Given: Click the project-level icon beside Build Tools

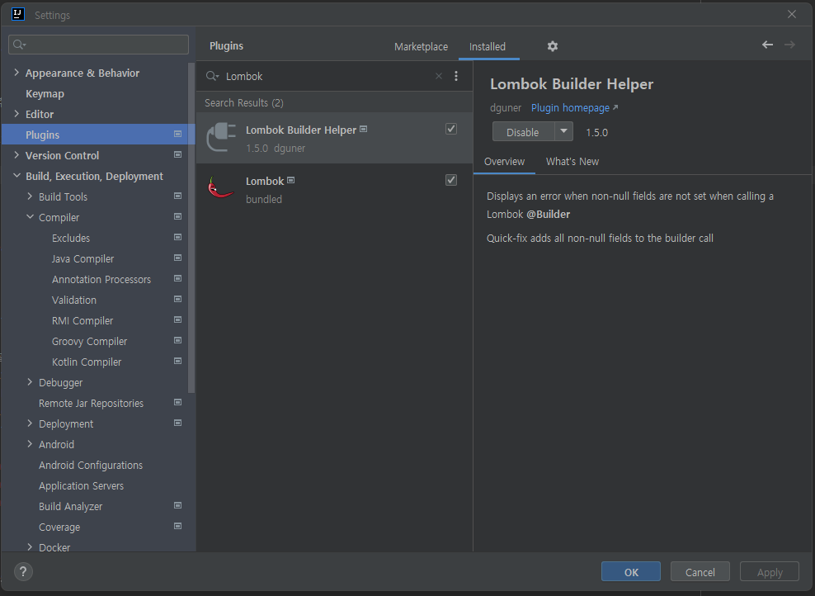Looking at the screenshot, I should pos(177,196).
